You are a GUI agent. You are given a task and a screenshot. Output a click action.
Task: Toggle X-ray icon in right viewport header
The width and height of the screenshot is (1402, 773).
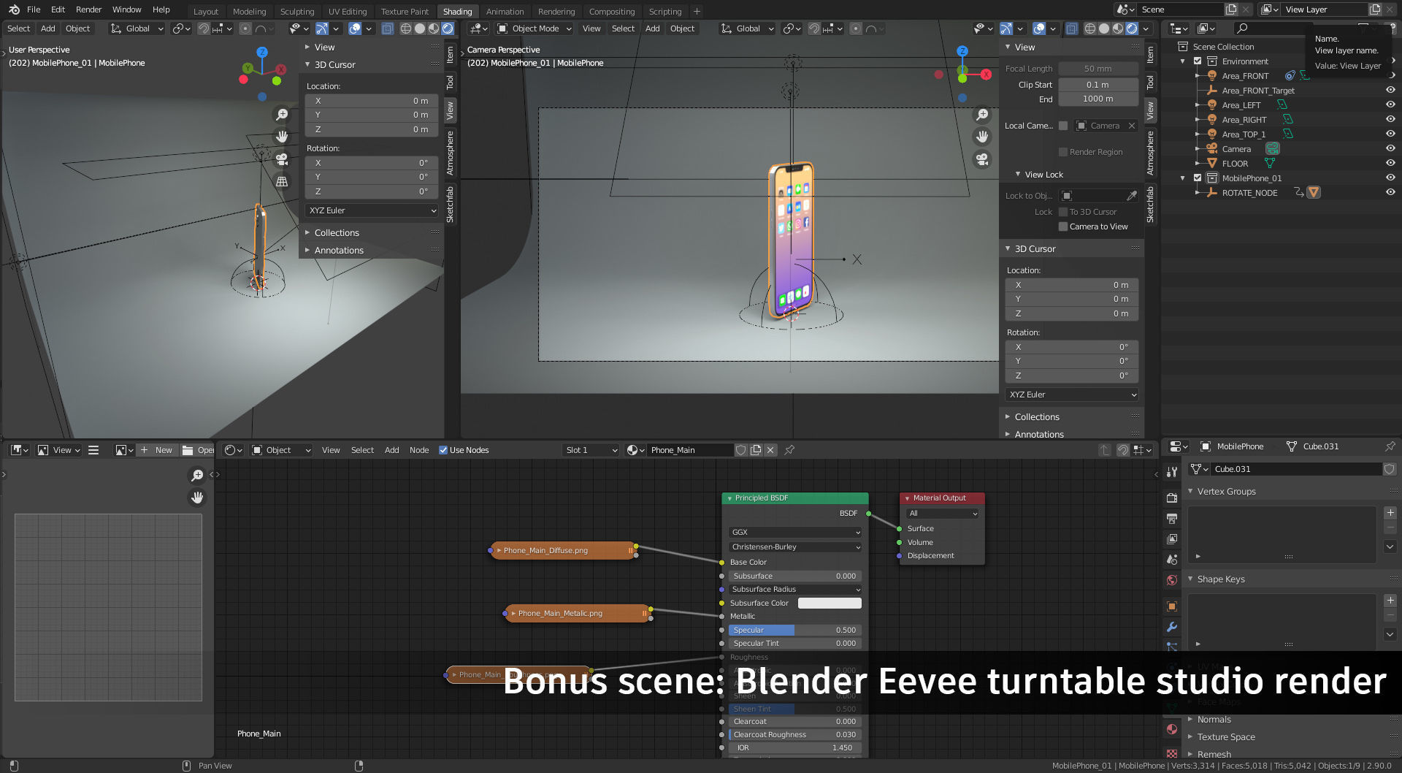(x=1071, y=28)
